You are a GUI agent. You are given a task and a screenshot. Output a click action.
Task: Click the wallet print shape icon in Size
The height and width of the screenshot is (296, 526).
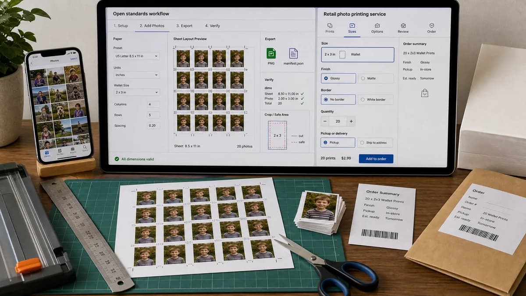pos(342,54)
